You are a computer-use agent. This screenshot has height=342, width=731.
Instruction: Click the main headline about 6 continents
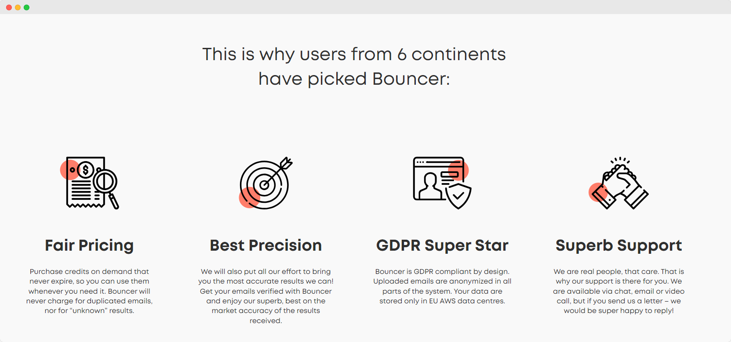[x=354, y=54]
